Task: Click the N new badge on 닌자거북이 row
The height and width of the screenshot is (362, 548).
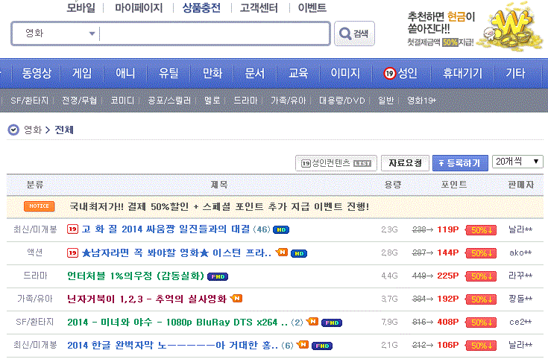Action: pyautogui.click(x=236, y=299)
